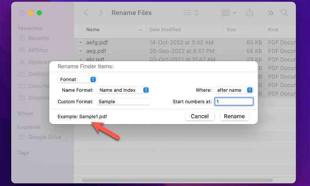Viewport: 310px width, 186px height.
Task: Click the 14-Oct-2022 at 3:42 AM date cell
Action: pyautogui.click(x=181, y=43)
